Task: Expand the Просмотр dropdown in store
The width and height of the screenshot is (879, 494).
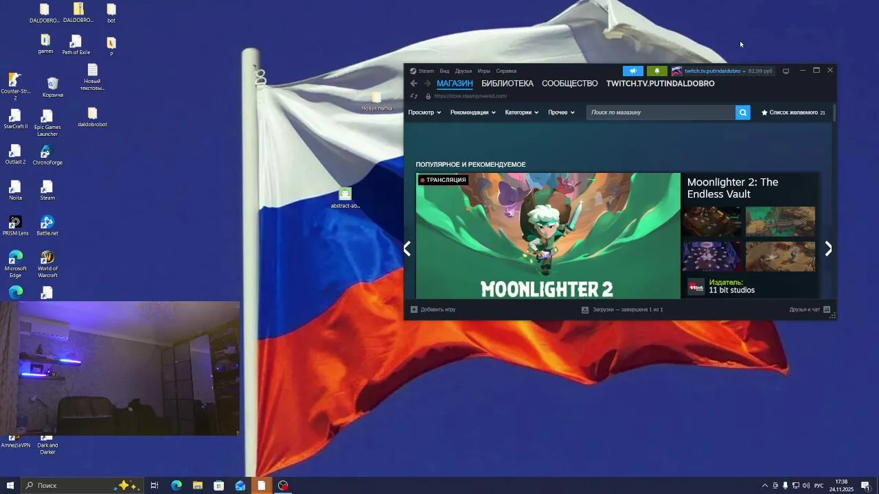Action: click(x=424, y=113)
